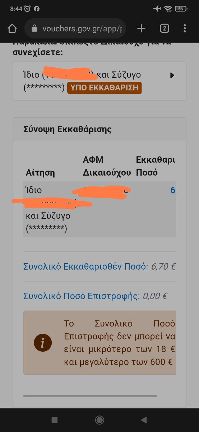Tap the ΥΠΟ ΕΚΚΑΘΑΡΙΣΗ status badge
This screenshot has height=432, width=199.
coord(104,88)
